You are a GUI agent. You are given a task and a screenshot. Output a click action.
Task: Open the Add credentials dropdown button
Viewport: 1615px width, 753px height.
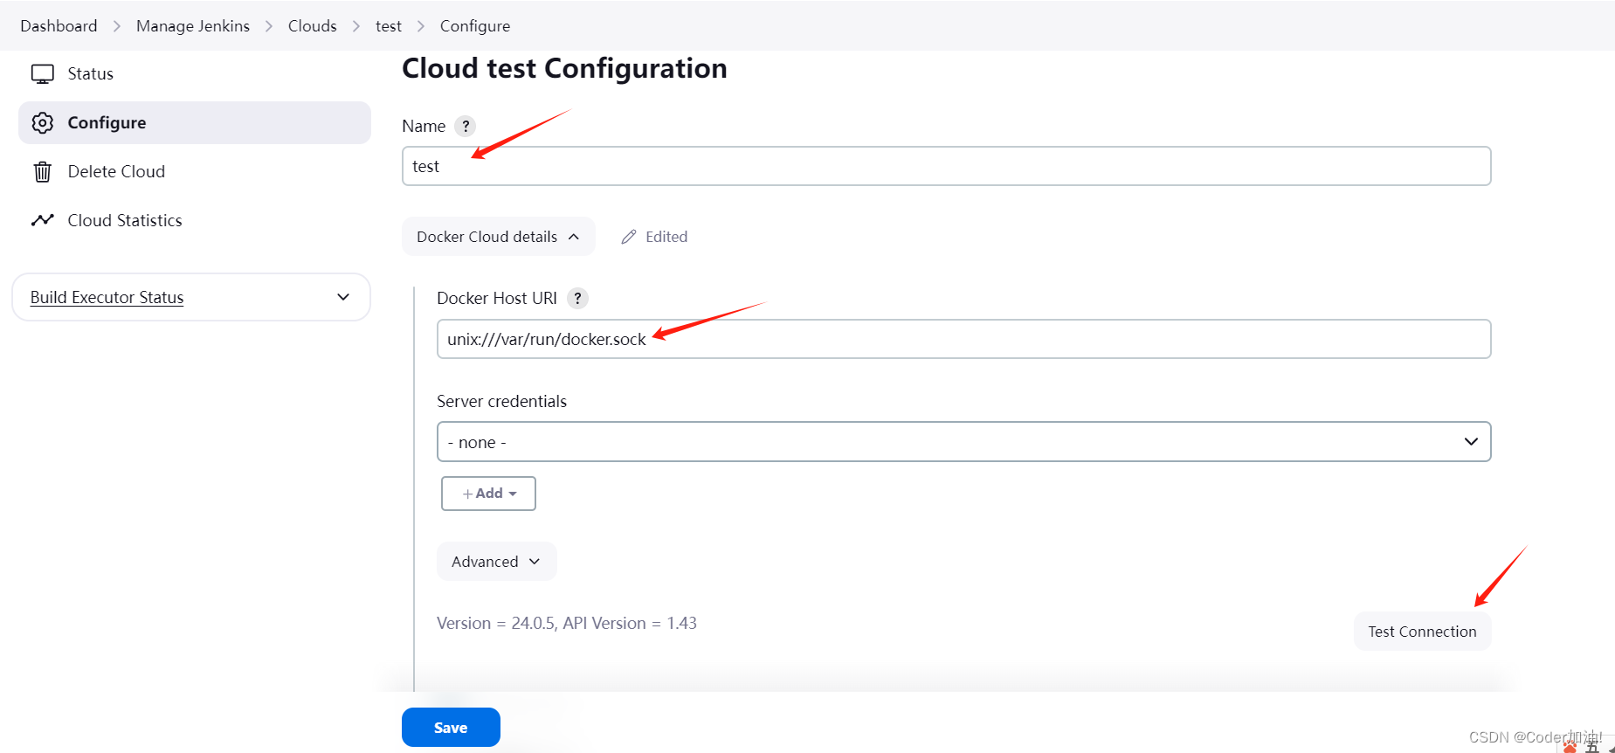(x=488, y=494)
